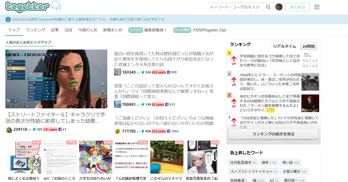Select the 今週の人気 navigation item

[x=88, y=30]
